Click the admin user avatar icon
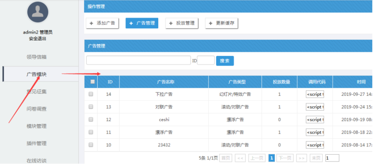The image size is (373, 164). coord(38,12)
